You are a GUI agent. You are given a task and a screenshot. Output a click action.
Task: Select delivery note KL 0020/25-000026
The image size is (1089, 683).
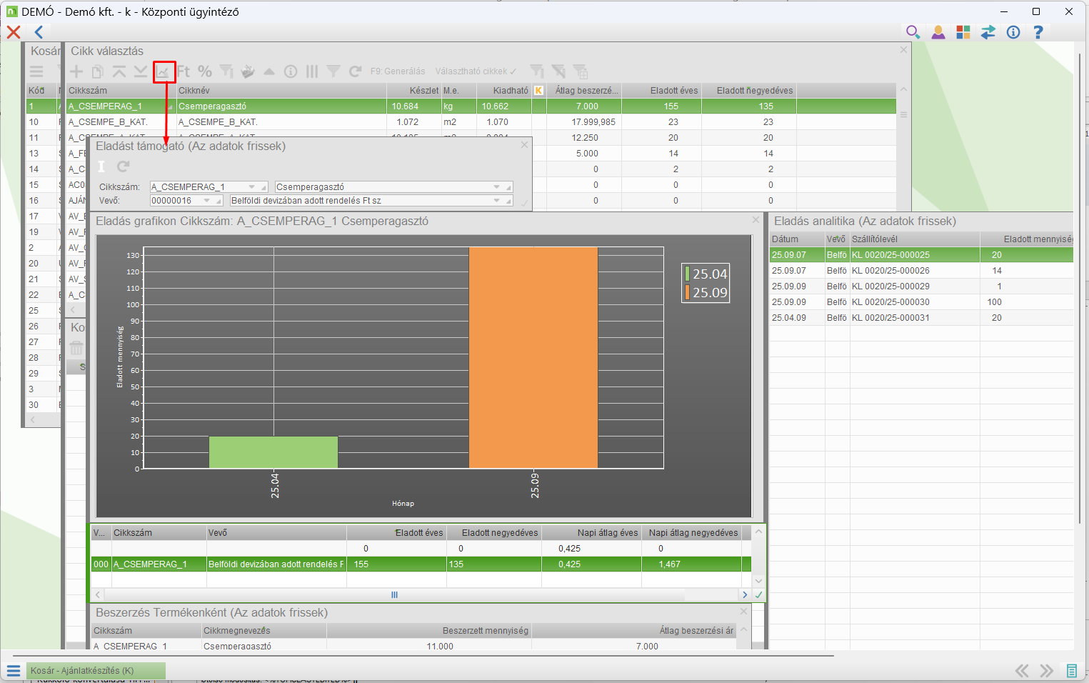[921, 271]
